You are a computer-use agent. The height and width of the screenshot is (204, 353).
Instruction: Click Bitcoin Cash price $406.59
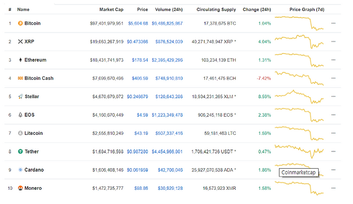[140, 78]
